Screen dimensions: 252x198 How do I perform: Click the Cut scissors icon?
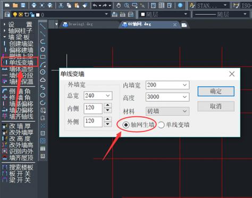61,5
